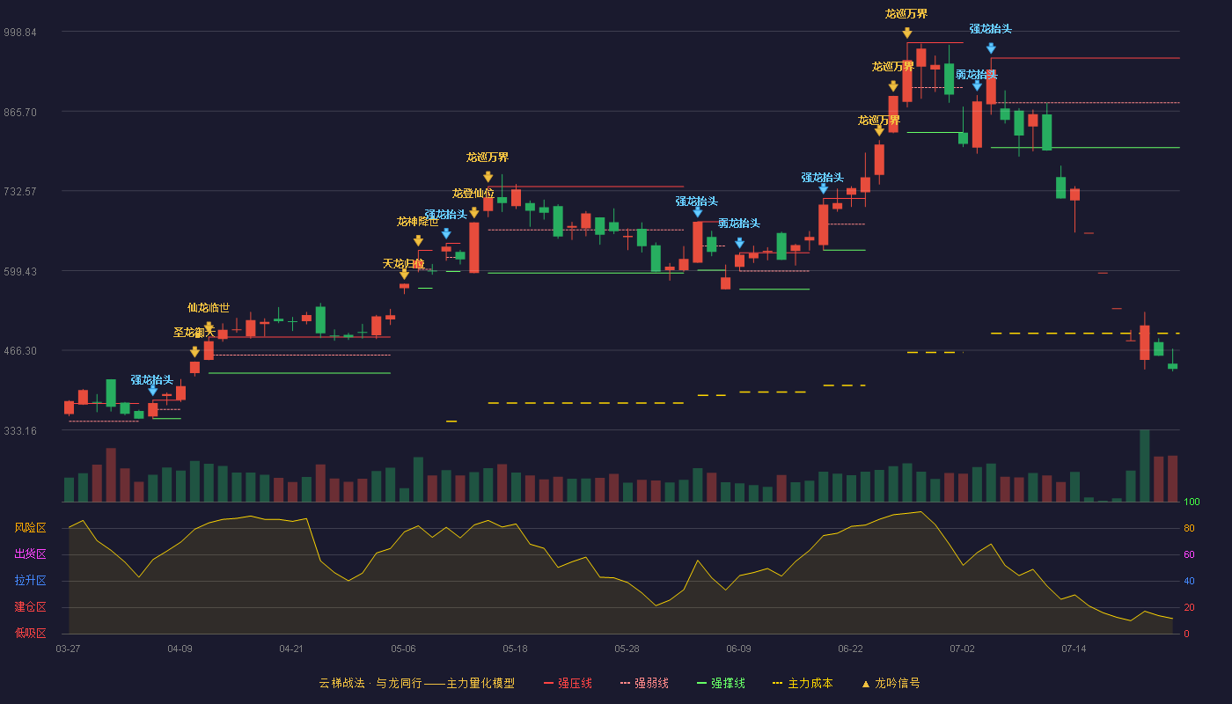Click the highest blue 强龙抬头 arrow after 07-02
1232x704 pixels.
click(x=991, y=48)
